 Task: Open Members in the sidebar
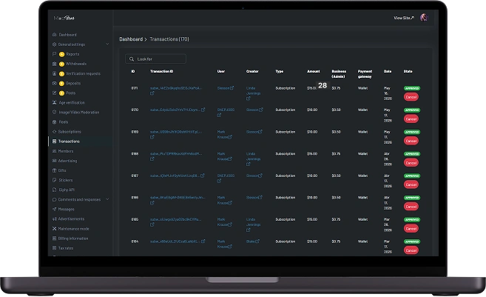pyautogui.click(x=66, y=151)
